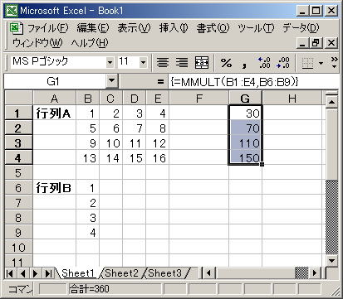
Task: Open the ファイル(F) menu
Action: pyautogui.click(x=47, y=28)
